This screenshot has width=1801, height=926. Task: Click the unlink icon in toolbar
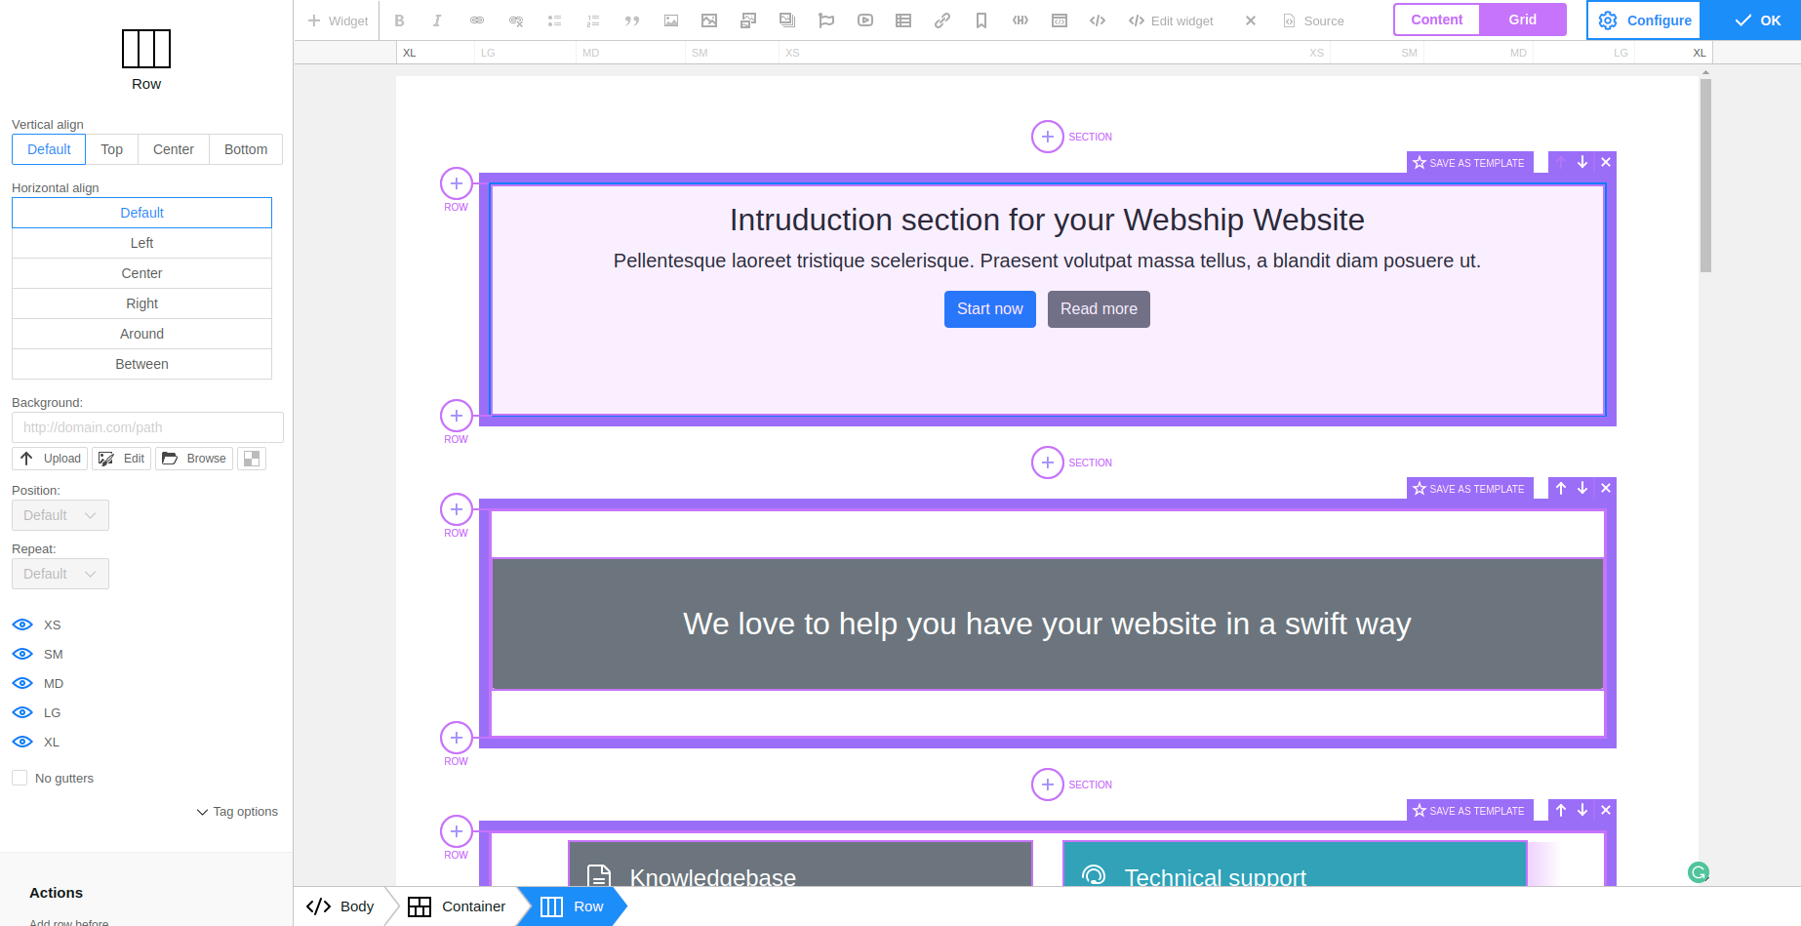point(516,20)
